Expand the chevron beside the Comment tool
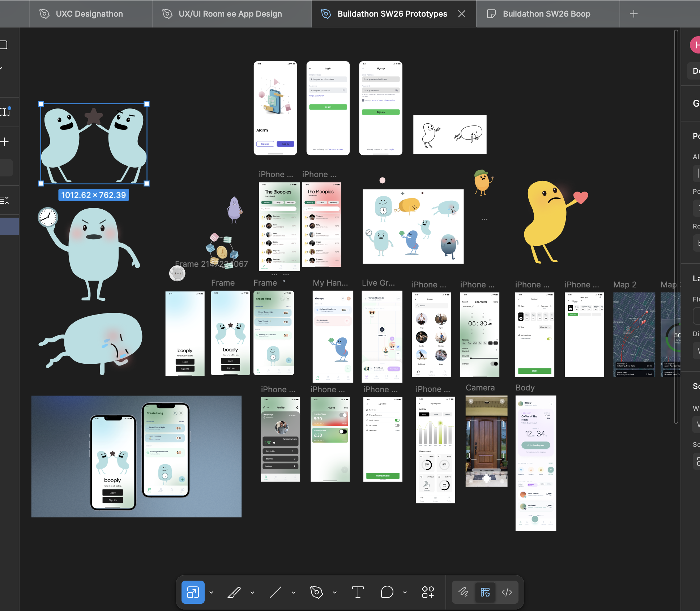This screenshot has height=611, width=700. click(405, 593)
